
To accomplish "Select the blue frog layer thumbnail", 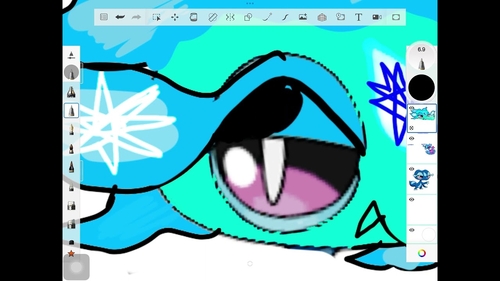I will point(422,179).
